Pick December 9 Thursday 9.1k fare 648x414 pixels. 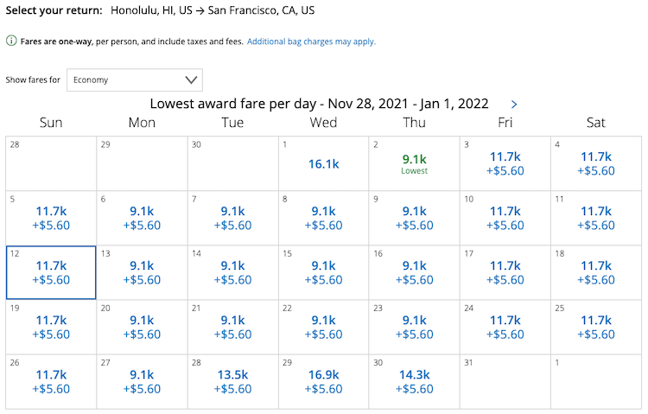click(x=414, y=219)
